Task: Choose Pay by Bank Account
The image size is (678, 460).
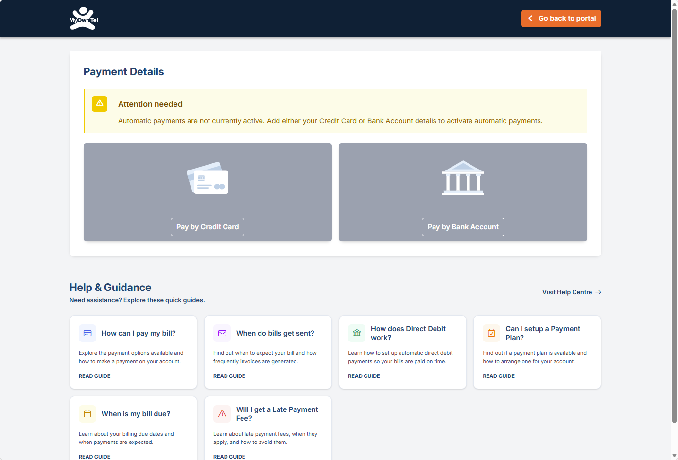Action: [463, 227]
